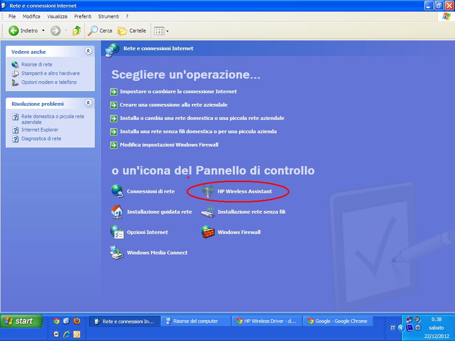
Task: Switch to HP Wireless Driver Chrome window
Action: pyautogui.click(x=267, y=321)
